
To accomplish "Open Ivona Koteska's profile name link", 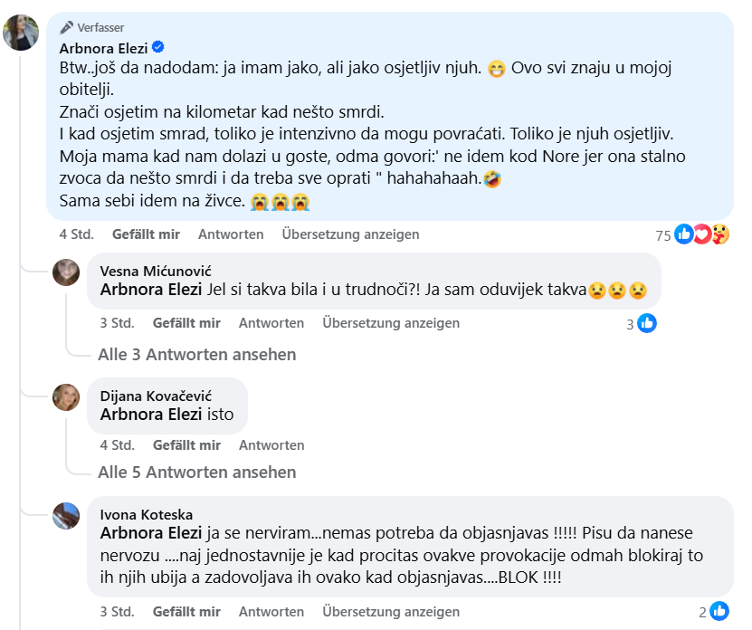I will pos(146,515).
